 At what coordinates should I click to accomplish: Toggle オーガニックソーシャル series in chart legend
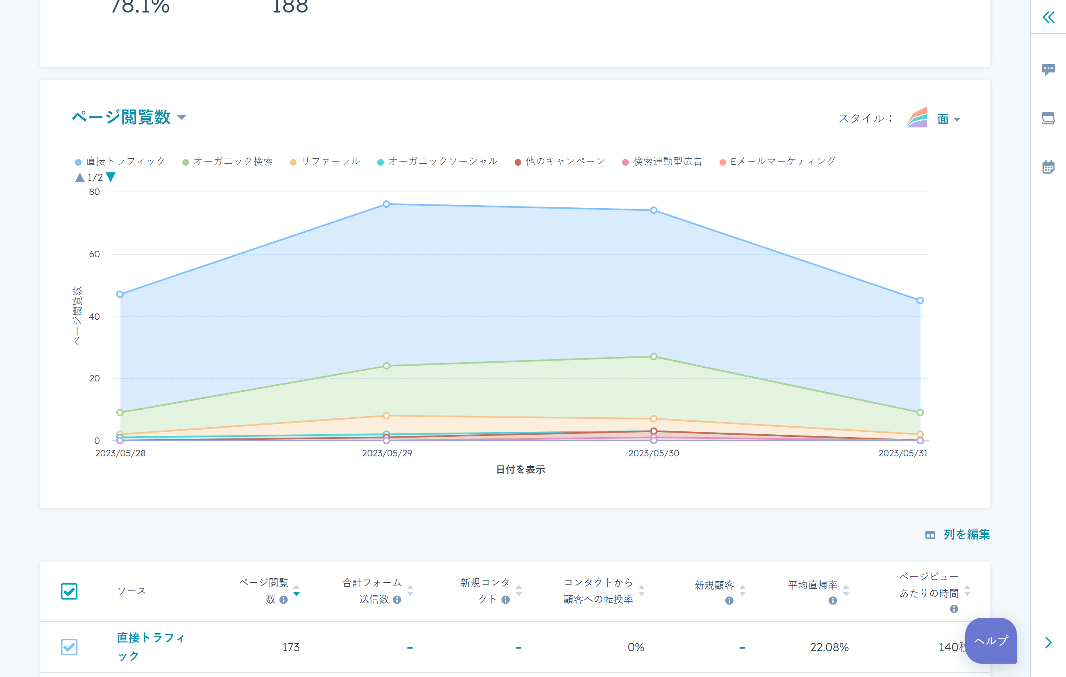pyautogui.click(x=437, y=161)
